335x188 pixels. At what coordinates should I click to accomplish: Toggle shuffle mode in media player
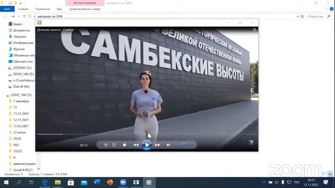pos(106,145)
